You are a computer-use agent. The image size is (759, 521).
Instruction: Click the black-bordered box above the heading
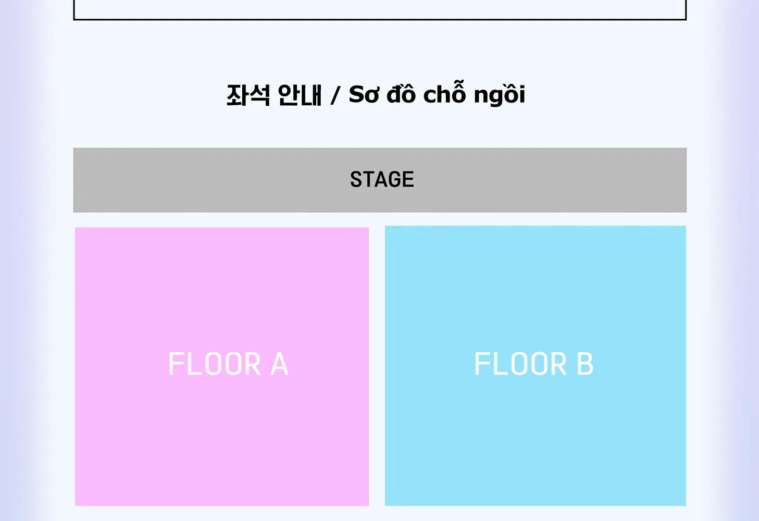click(380, 9)
